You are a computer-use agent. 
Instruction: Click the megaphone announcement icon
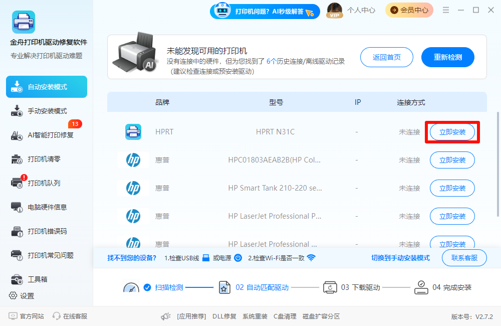[166, 316]
